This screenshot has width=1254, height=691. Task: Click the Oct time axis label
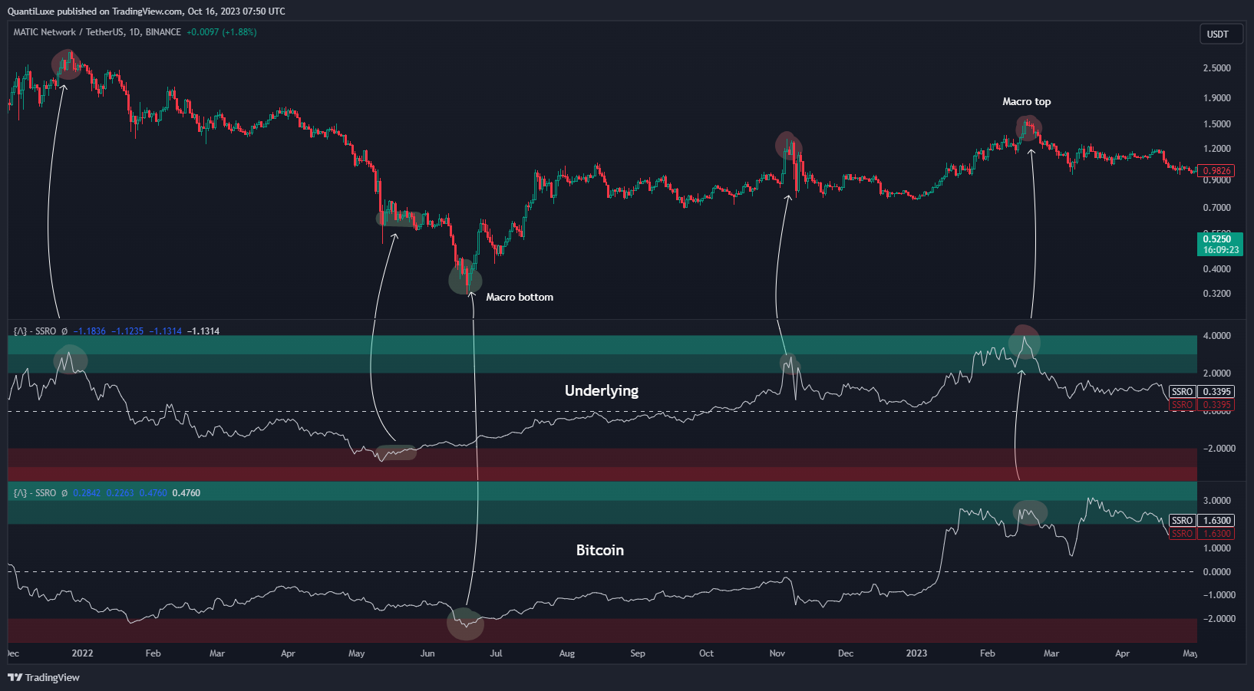tap(706, 653)
